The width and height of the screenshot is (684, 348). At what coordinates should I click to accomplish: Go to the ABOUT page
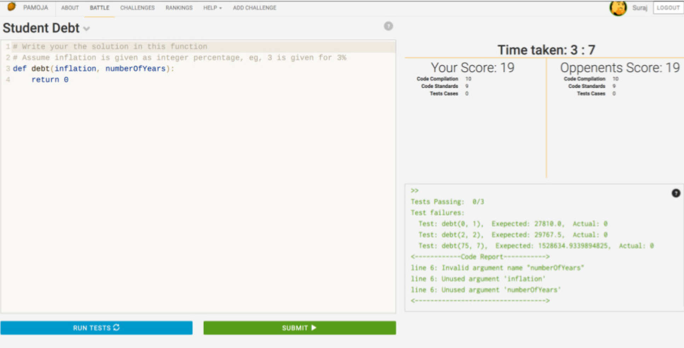click(x=70, y=8)
